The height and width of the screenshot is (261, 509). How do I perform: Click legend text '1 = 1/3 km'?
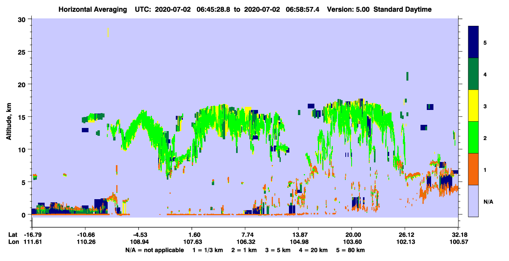(208, 250)
